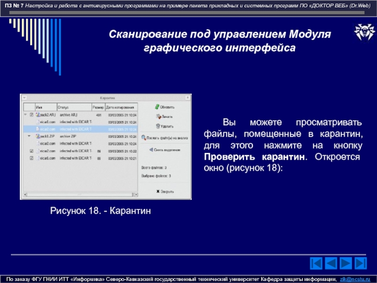
Task: Sort by the Статус column header
Action: coord(74,107)
